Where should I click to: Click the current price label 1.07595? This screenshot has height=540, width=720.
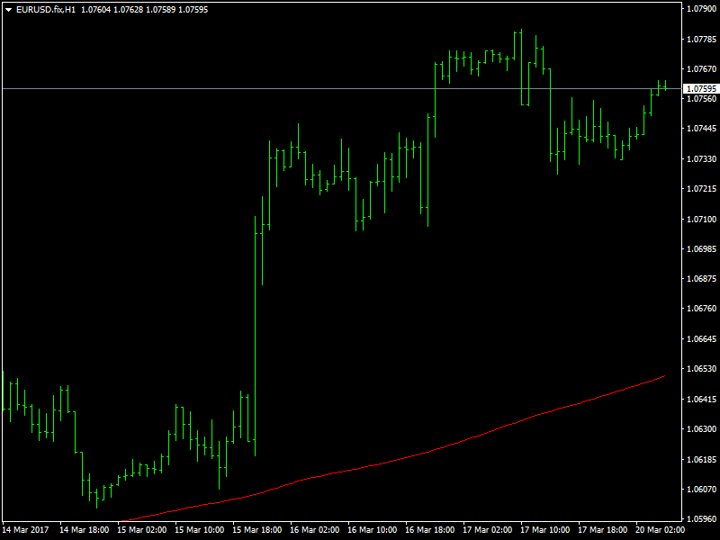point(701,88)
